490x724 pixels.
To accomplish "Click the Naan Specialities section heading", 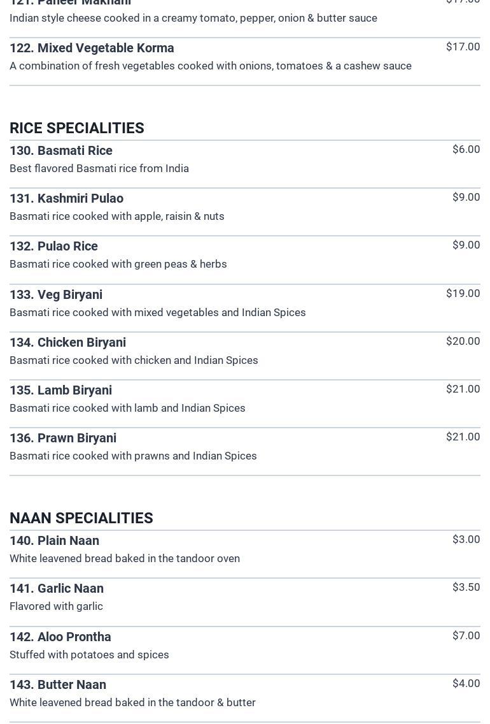I will 81,518.
